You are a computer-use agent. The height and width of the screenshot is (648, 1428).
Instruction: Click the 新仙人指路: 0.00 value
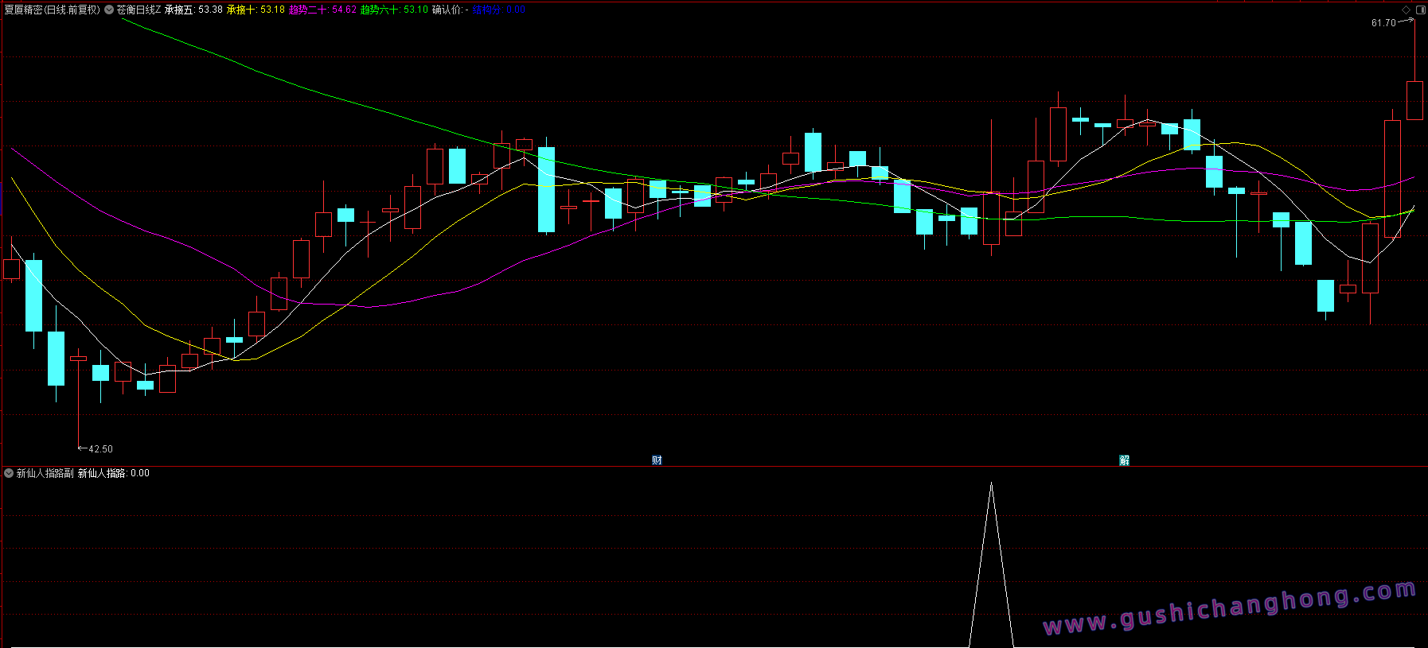pyautogui.click(x=113, y=473)
